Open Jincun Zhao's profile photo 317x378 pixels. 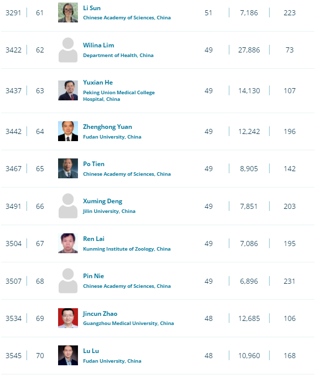point(68,318)
